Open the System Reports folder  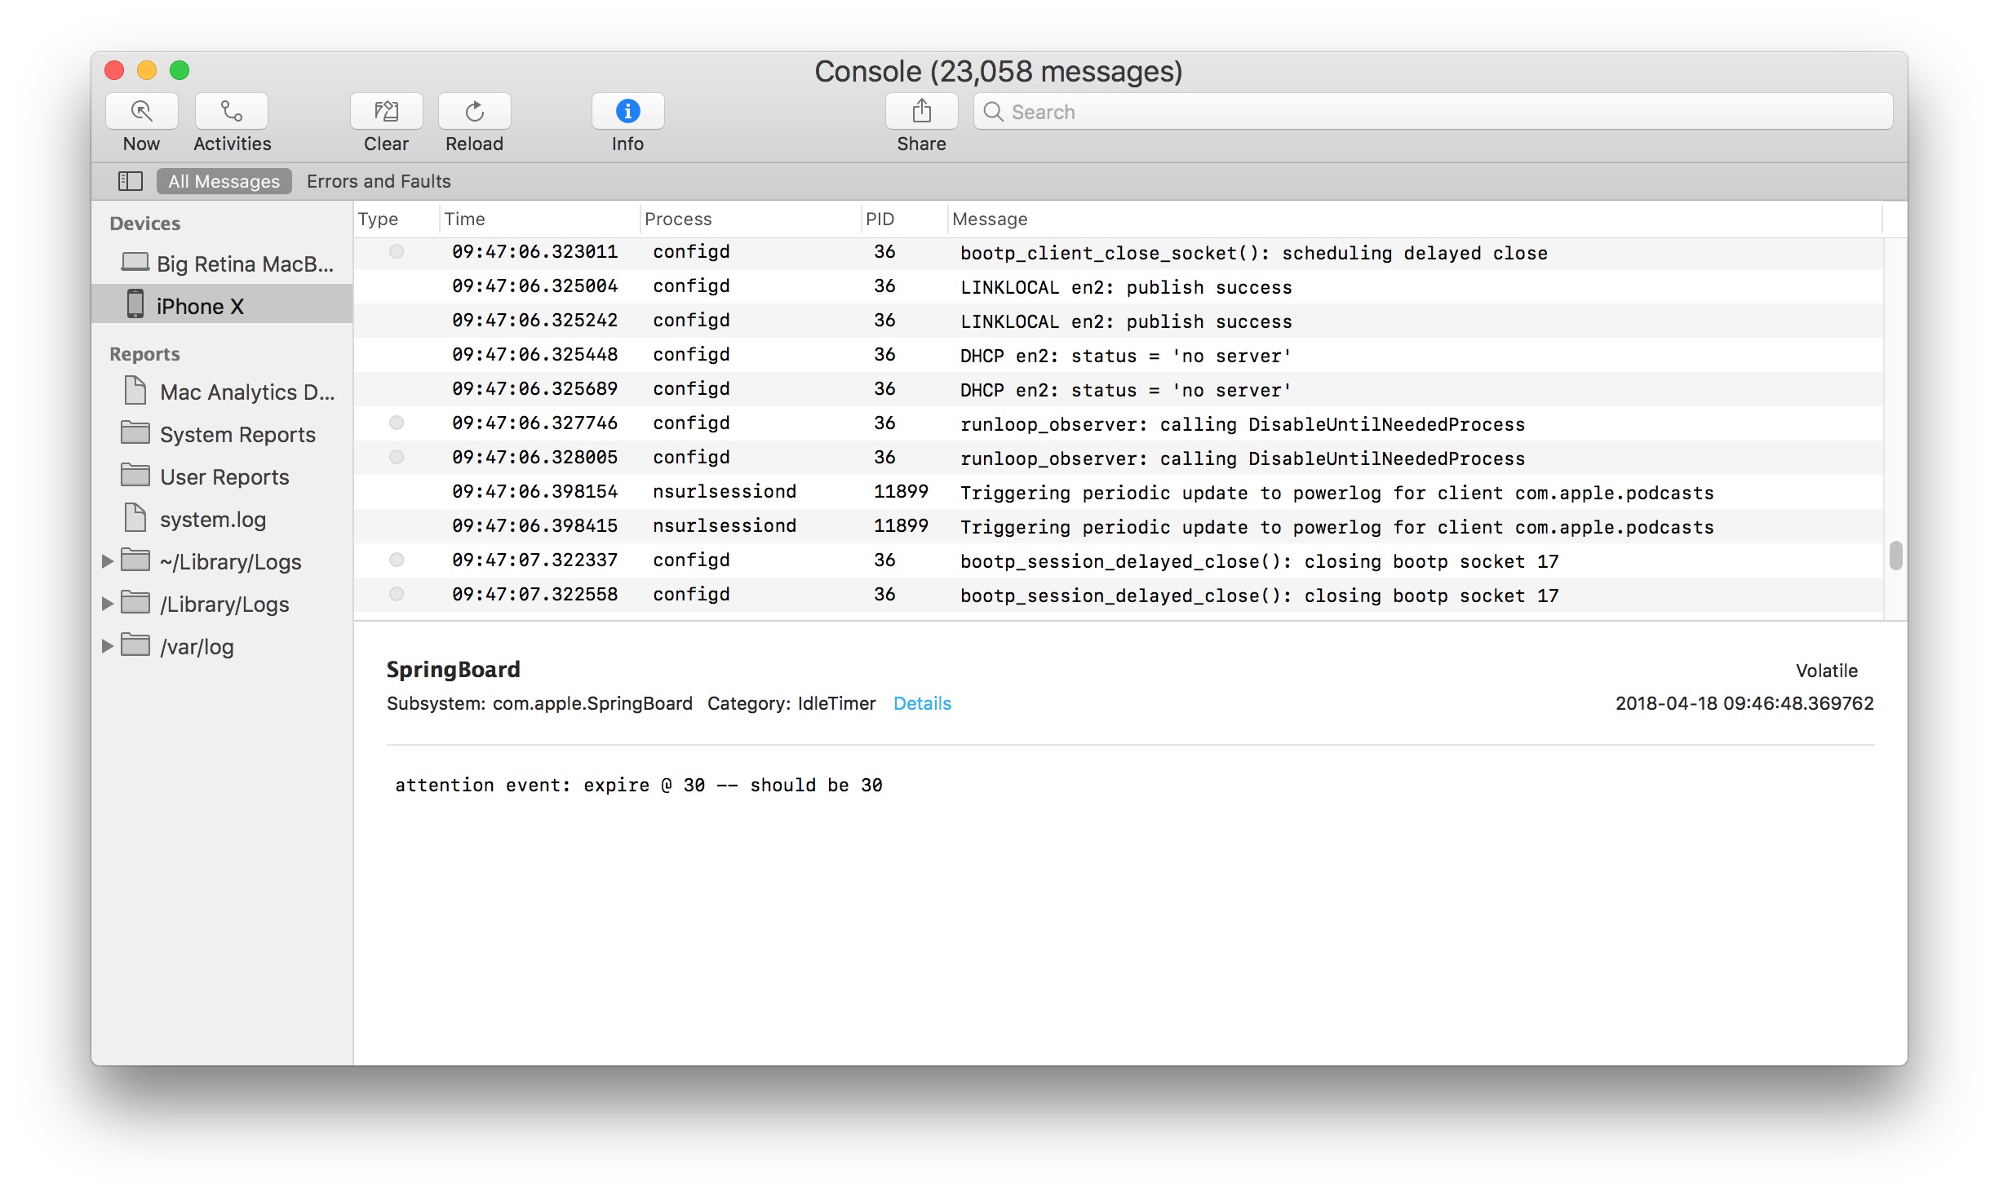click(222, 434)
